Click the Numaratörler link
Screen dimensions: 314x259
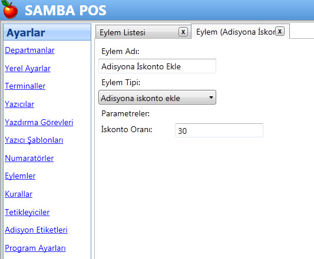coord(29,158)
